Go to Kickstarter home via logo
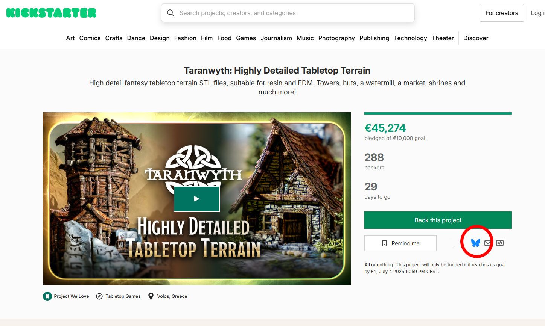Screen dimensions: 545x326 pyautogui.click(x=51, y=13)
